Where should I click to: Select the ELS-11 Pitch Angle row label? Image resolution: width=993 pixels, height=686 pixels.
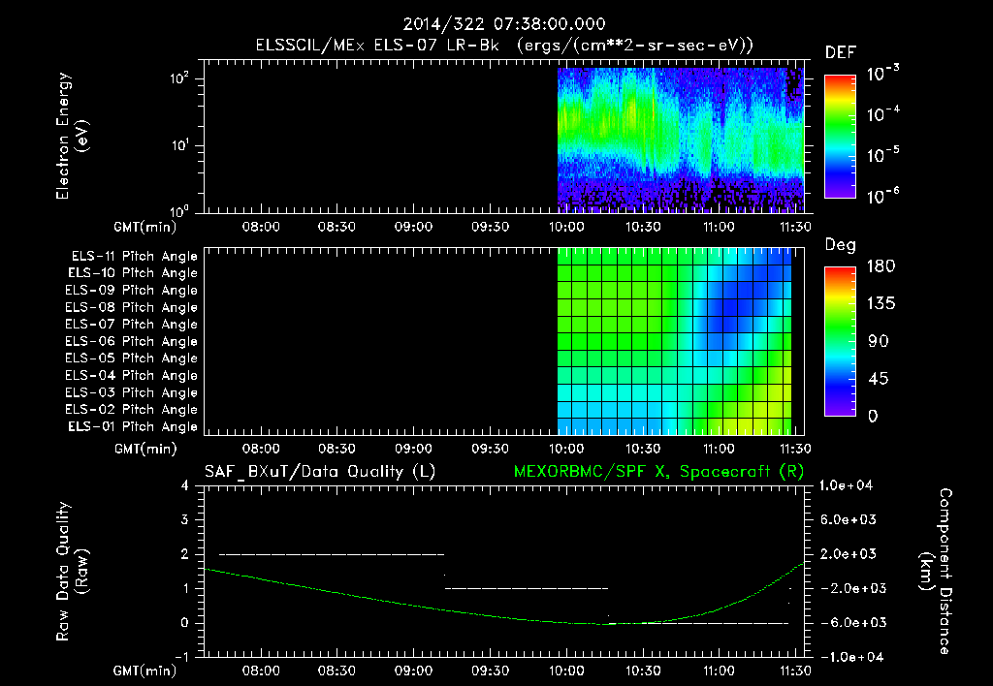[134, 257]
